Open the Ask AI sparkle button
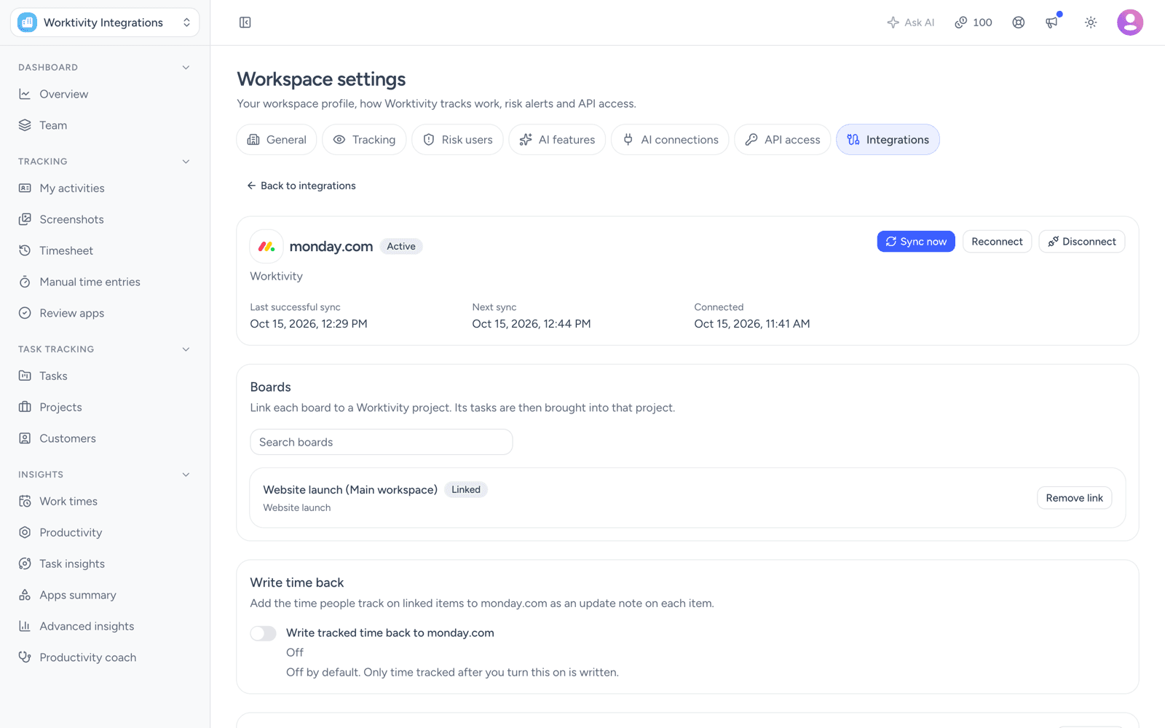This screenshot has height=728, width=1165. click(x=911, y=23)
